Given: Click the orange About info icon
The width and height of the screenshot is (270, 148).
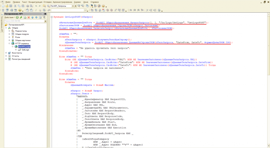Looking at the screenshot, I should [103, 6].
